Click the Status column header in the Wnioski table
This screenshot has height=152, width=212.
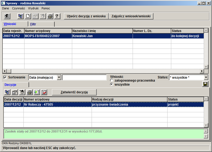[x=187, y=31]
